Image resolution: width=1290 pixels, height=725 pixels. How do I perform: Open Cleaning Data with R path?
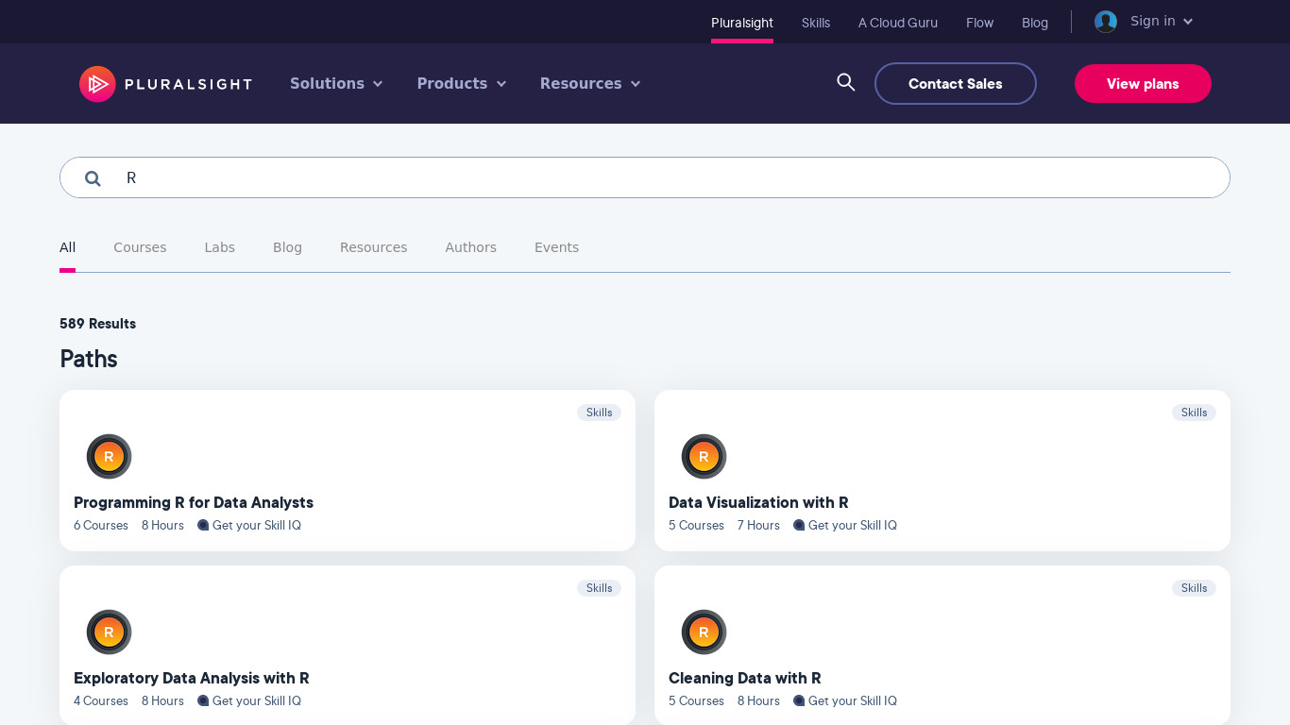coord(745,679)
